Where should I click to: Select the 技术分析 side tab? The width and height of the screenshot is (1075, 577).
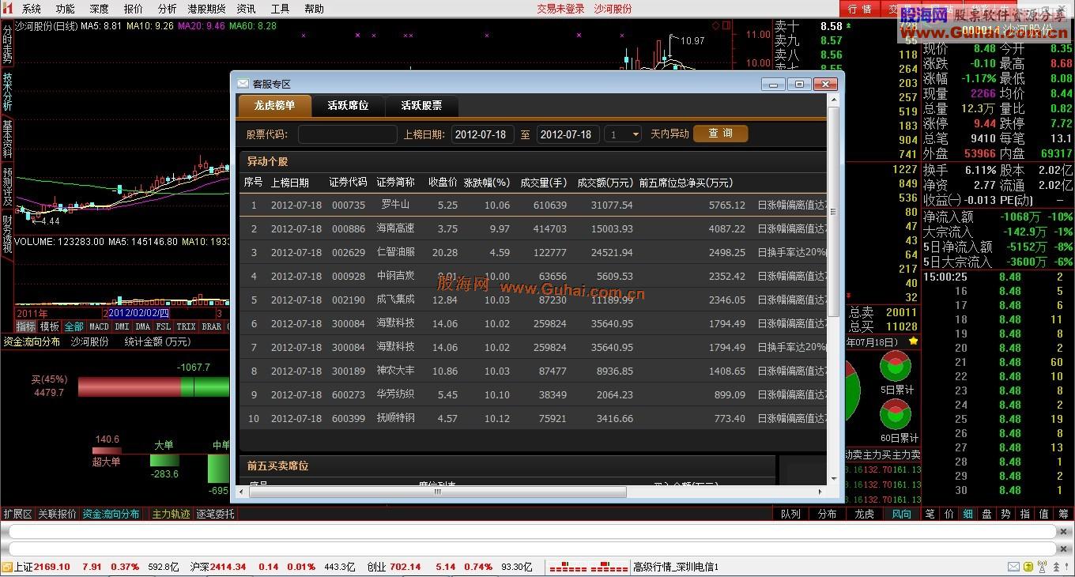(7, 92)
